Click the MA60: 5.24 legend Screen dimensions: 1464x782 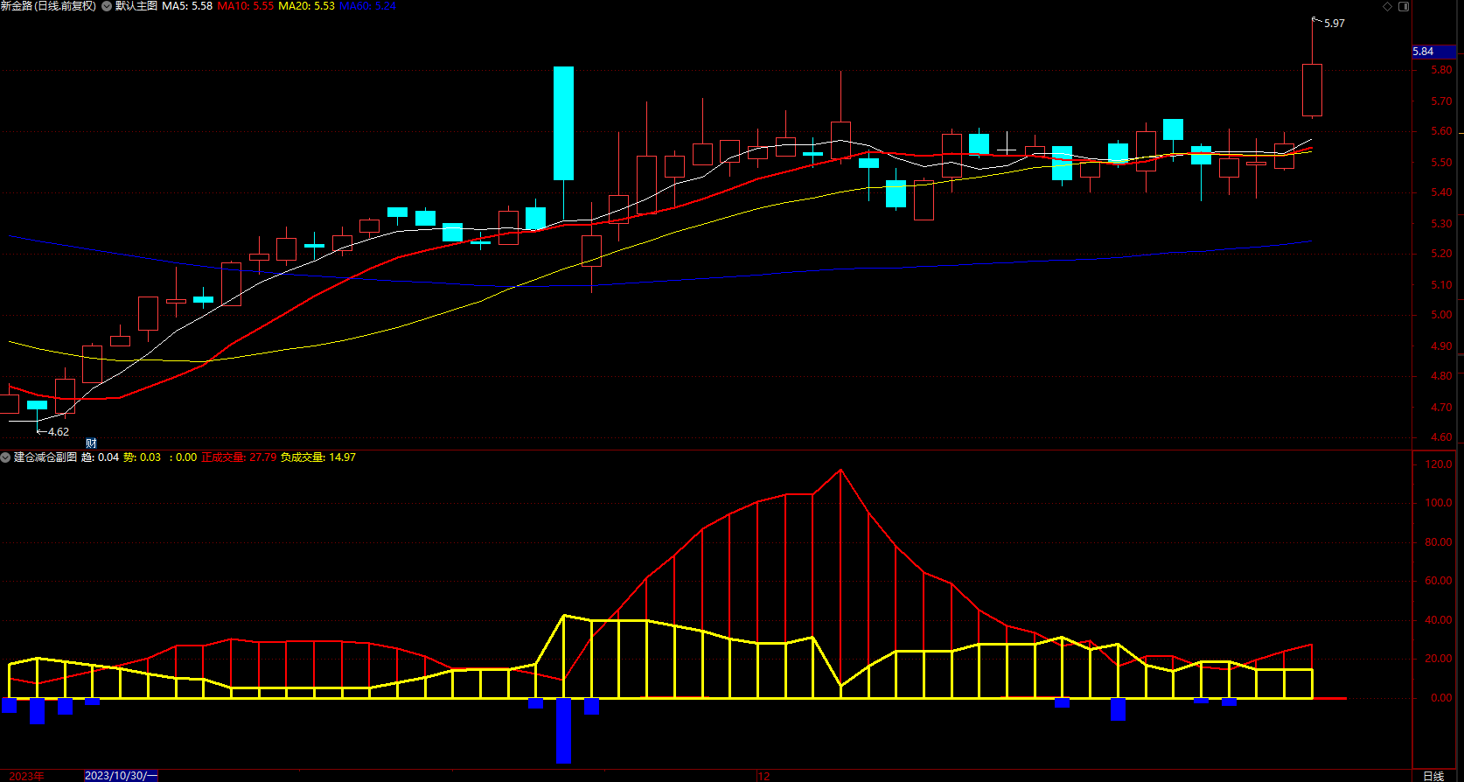coord(367,6)
